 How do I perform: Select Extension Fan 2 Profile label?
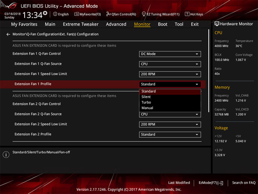click(x=33, y=134)
